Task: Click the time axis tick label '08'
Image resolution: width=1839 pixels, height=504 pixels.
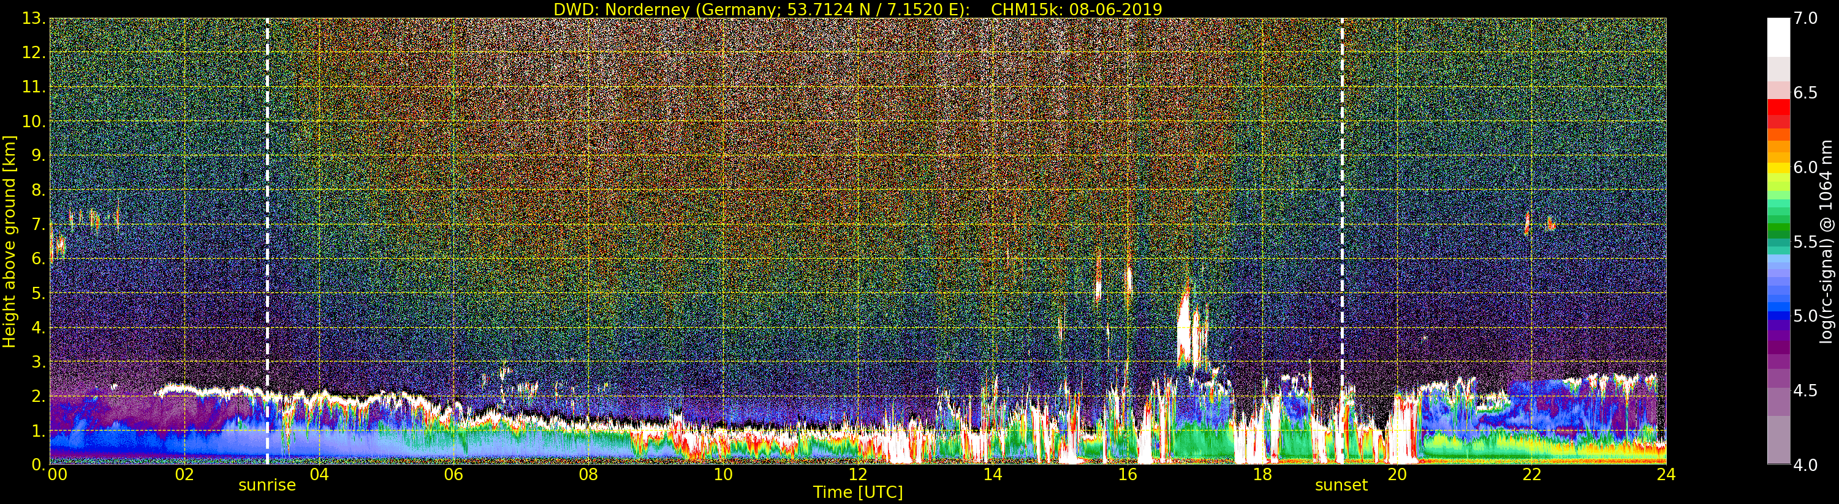Action: 588,475
